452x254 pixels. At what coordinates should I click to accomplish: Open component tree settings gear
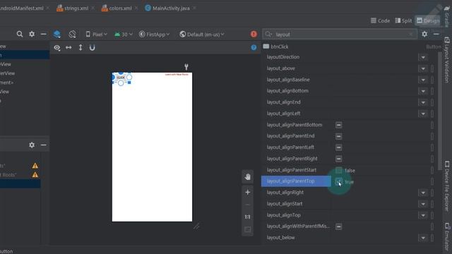[x=32, y=145]
